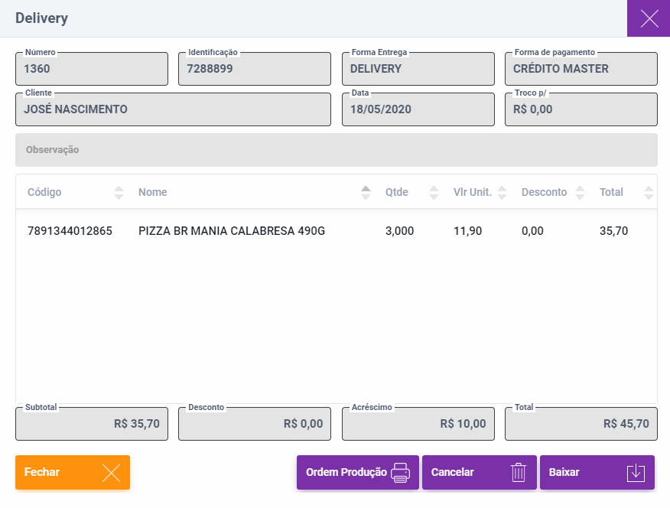Sort items by Qtde column arrows
Screen dimensions: 670x508
434,192
